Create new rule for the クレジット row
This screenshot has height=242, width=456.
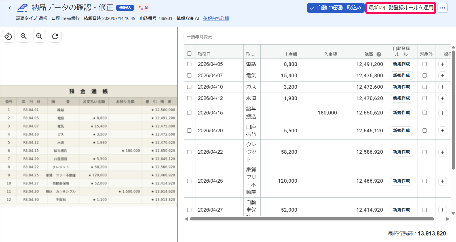point(401,152)
